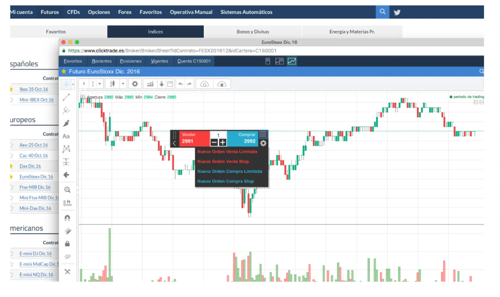Select the Aa text annotation tool
The height and width of the screenshot is (297, 500).
point(66,136)
